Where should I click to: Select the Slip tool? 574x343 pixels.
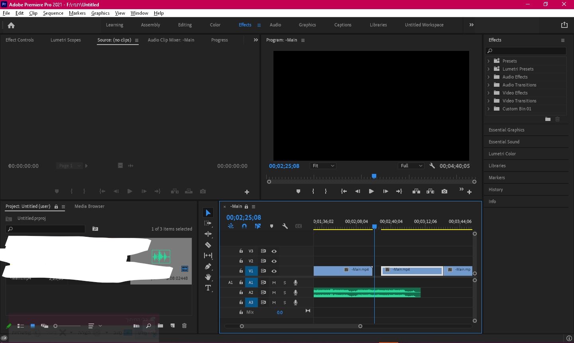tap(208, 255)
